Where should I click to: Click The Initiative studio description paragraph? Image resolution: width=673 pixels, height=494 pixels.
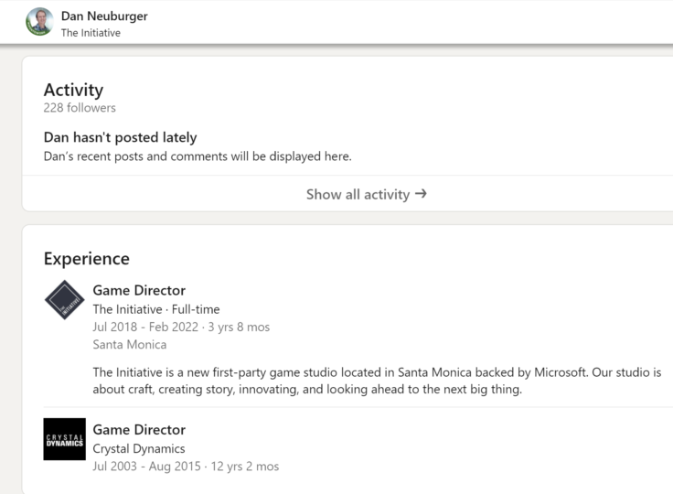tap(377, 381)
